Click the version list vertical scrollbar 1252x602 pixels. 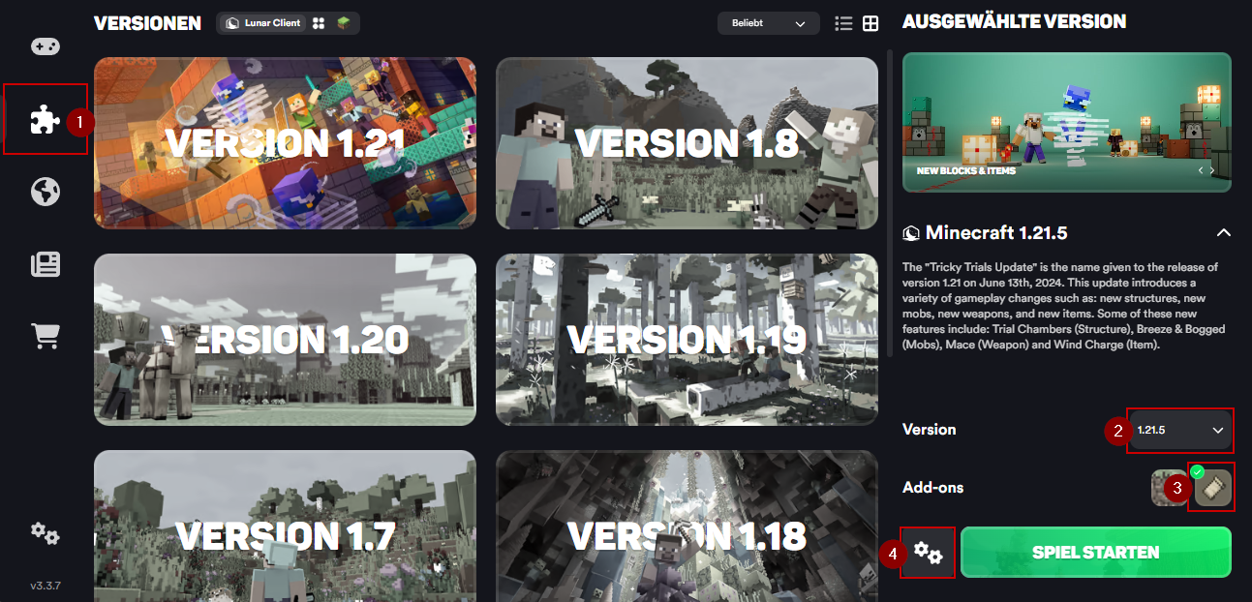891,203
